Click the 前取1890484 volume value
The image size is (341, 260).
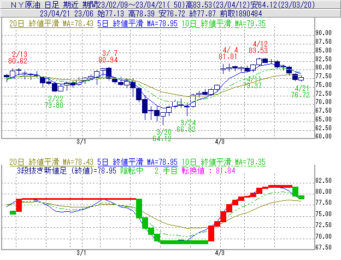point(241,14)
